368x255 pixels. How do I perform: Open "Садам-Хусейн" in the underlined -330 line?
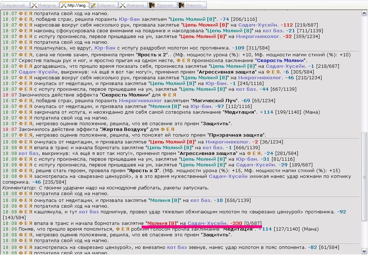point(207,223)
